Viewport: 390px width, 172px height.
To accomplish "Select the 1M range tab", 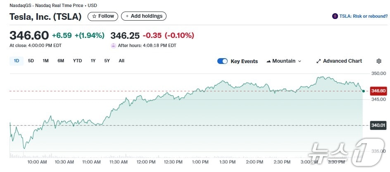I will [45, 61].
